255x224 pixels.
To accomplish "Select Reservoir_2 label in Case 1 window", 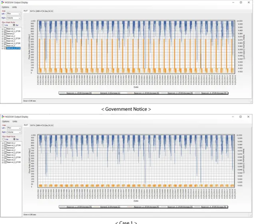I will click(x=11, y=150).
